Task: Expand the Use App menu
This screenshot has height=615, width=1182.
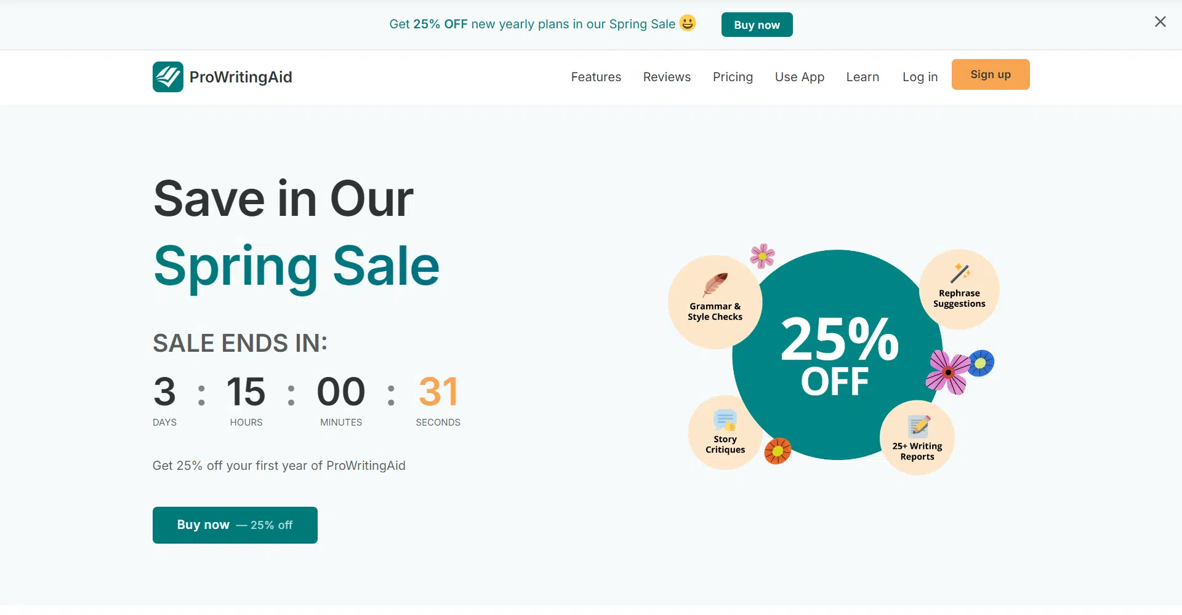Action: (x=799, y=77)
